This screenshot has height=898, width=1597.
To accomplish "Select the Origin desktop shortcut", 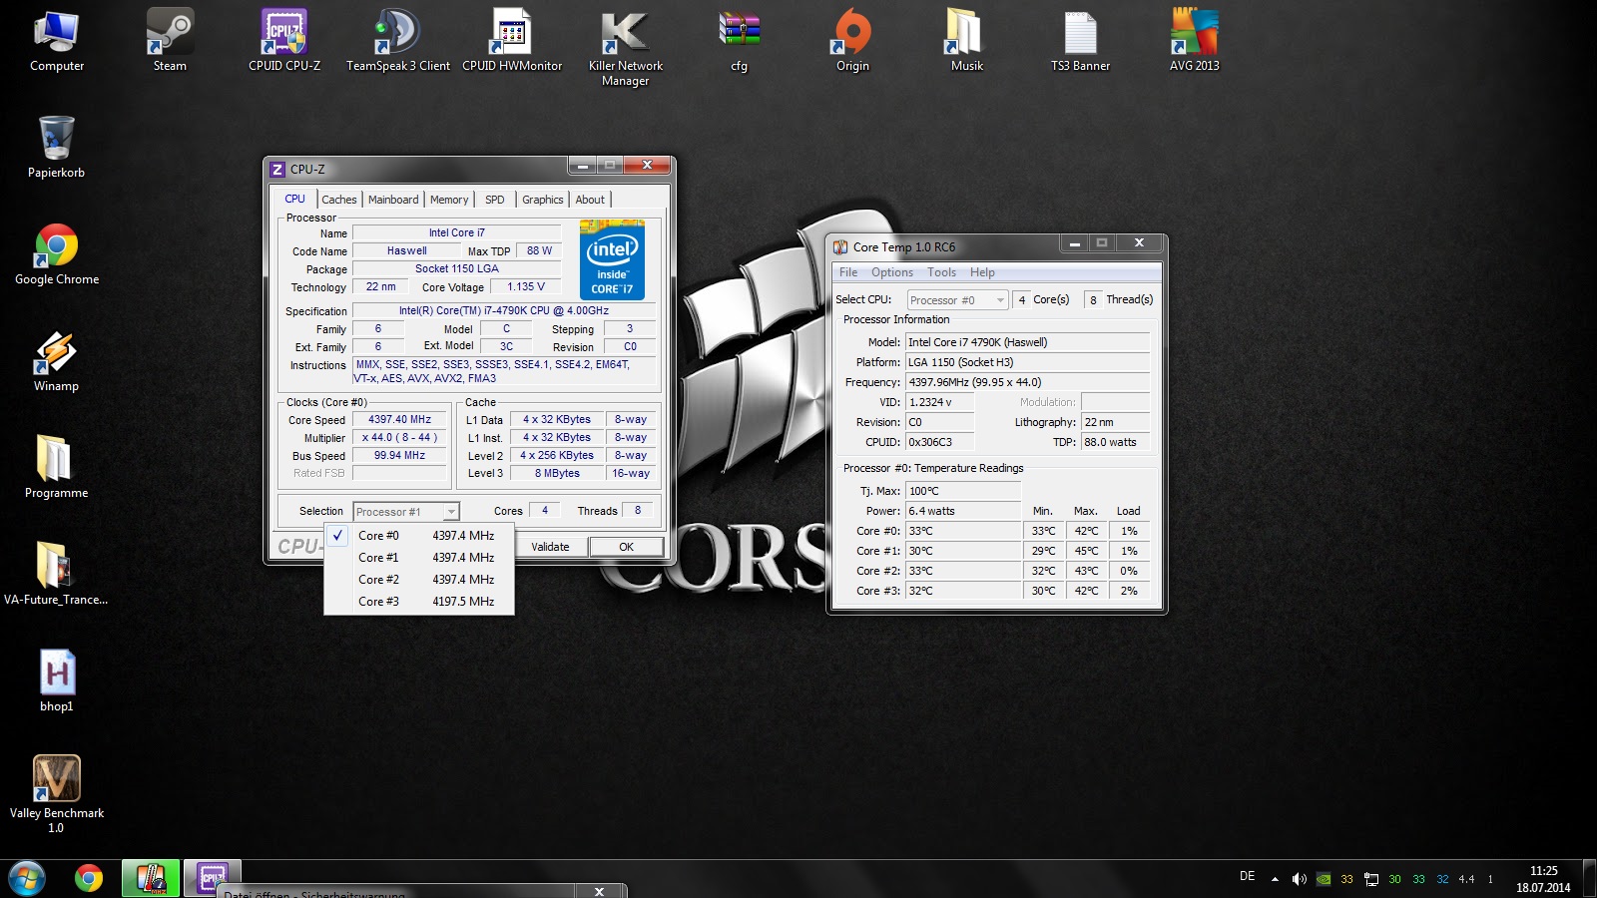I will (x=852, y=40).
